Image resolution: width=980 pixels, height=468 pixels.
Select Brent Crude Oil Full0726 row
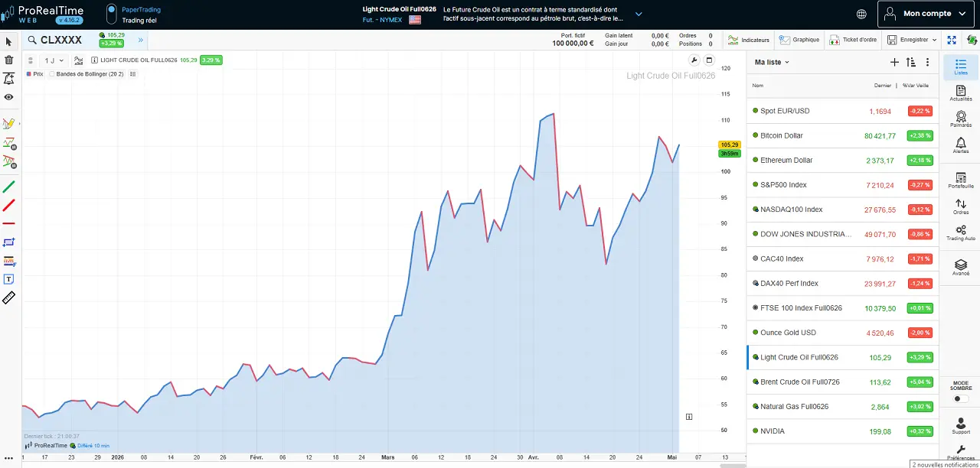click(x=842, y=382)
